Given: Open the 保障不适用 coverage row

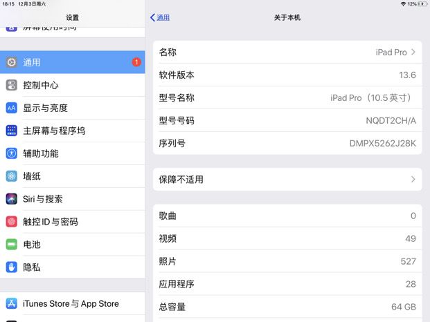Looking at the screenshot, I should pyautogui.click(x=287, y=179).
